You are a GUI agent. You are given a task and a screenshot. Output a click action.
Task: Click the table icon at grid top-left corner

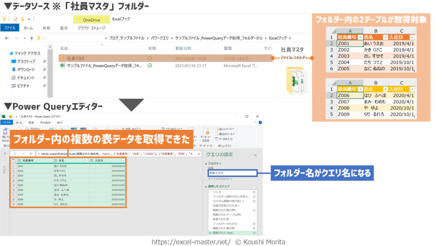click(13, 161)
